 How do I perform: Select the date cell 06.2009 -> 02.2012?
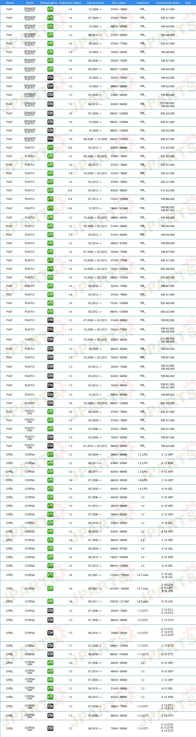tap(95, 156)
